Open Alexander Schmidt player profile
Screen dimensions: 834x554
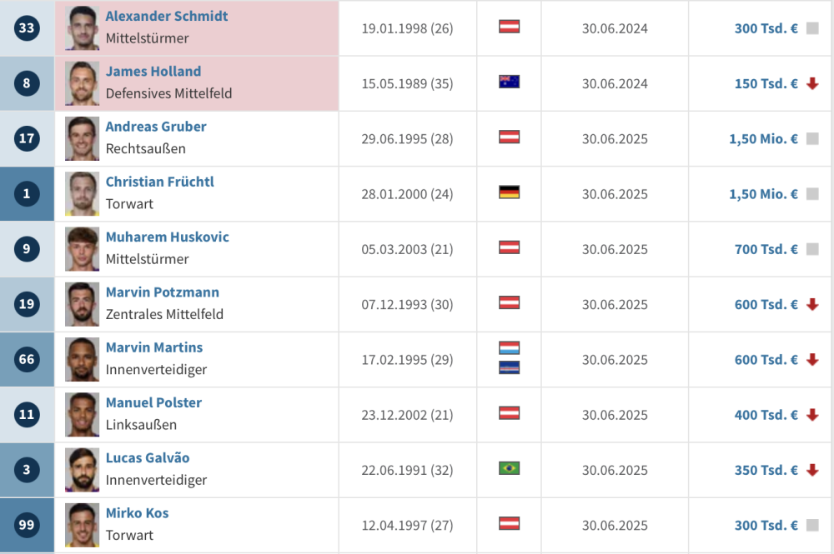(x=166, y=17)
